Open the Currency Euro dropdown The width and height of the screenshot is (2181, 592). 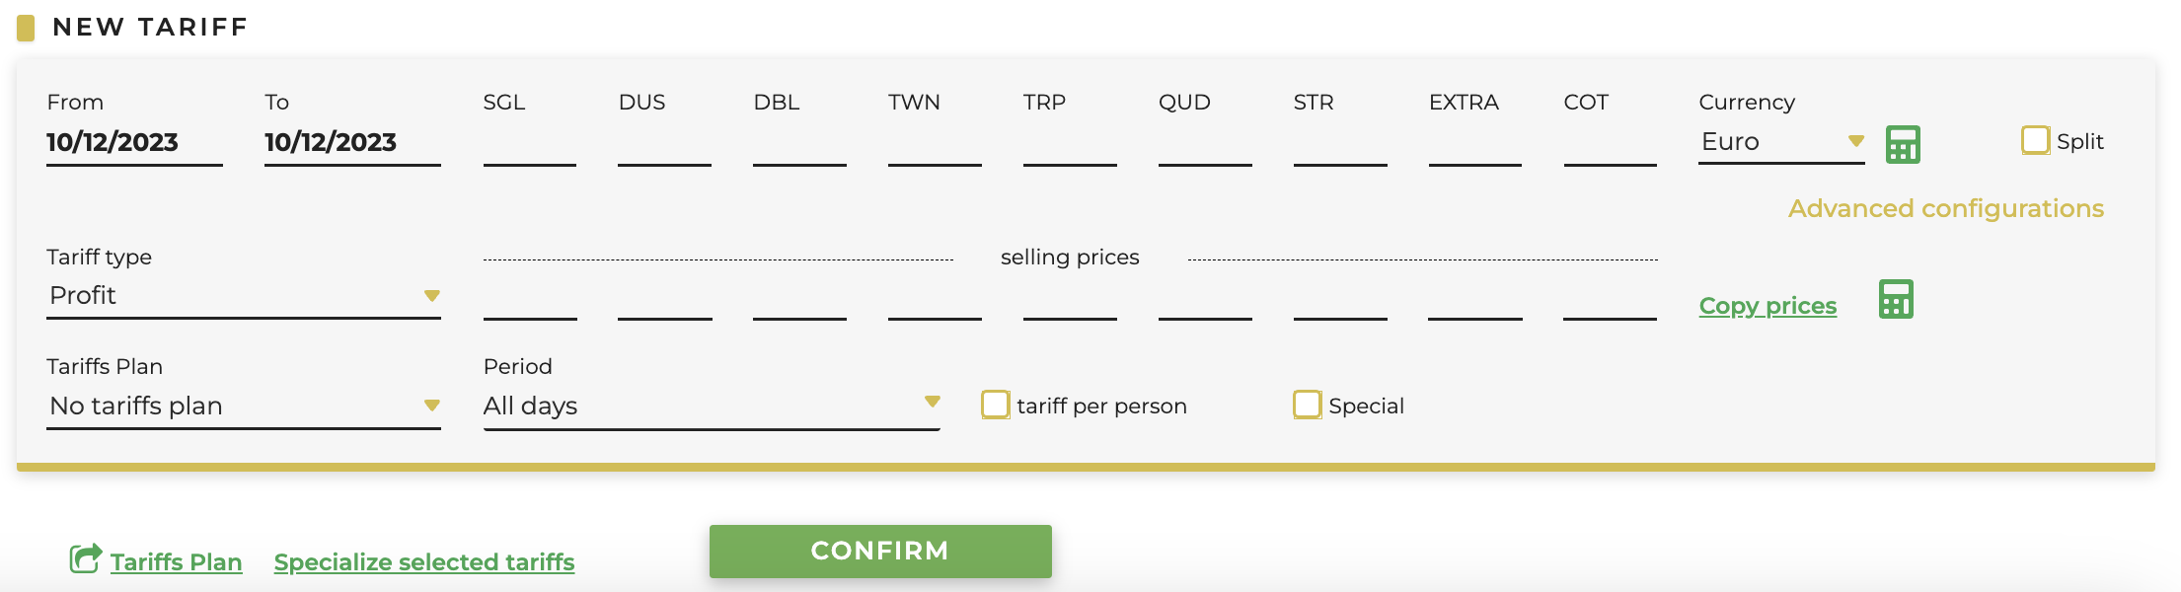click(x=1781, y=142)
